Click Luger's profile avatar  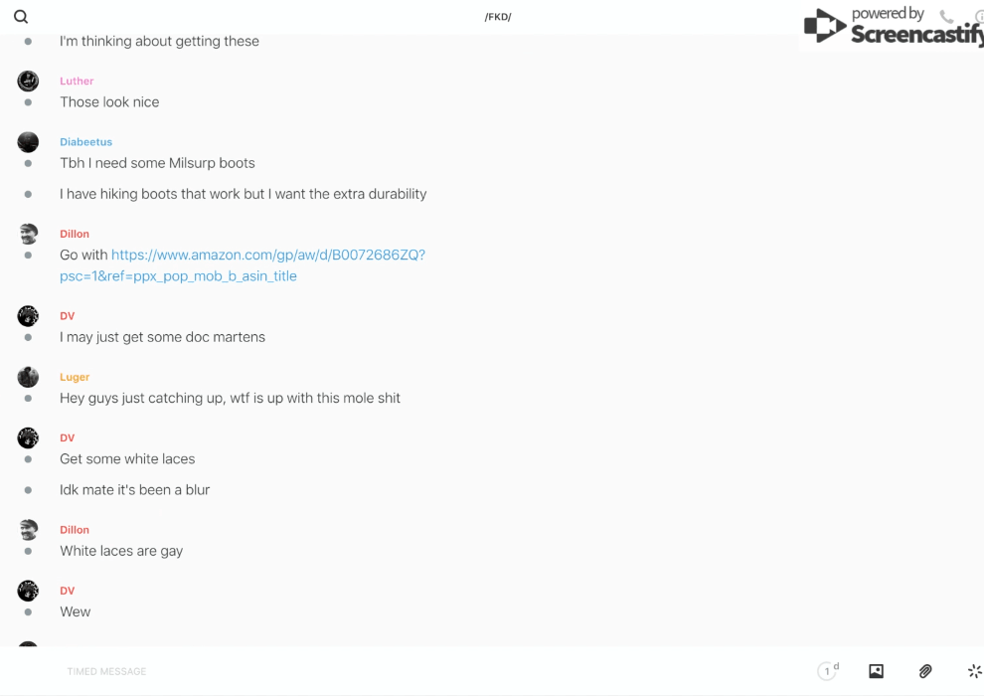pos(28,377)
